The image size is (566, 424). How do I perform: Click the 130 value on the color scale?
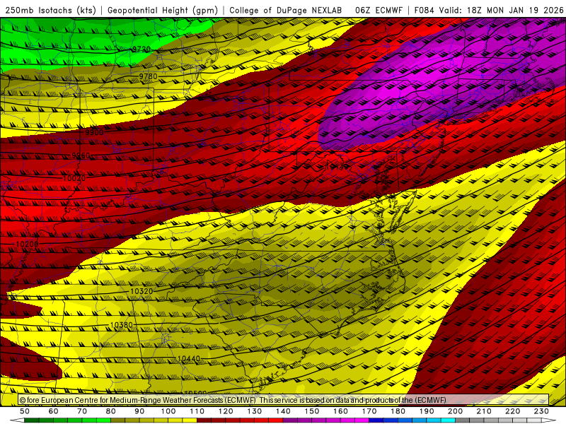[255, 411]
